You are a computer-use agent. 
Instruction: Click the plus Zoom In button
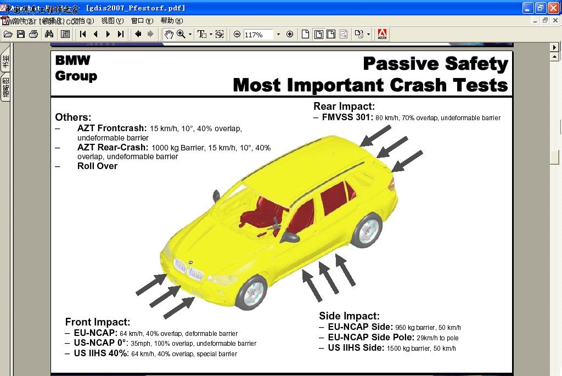pyautogui.click(x=290, y=35)
